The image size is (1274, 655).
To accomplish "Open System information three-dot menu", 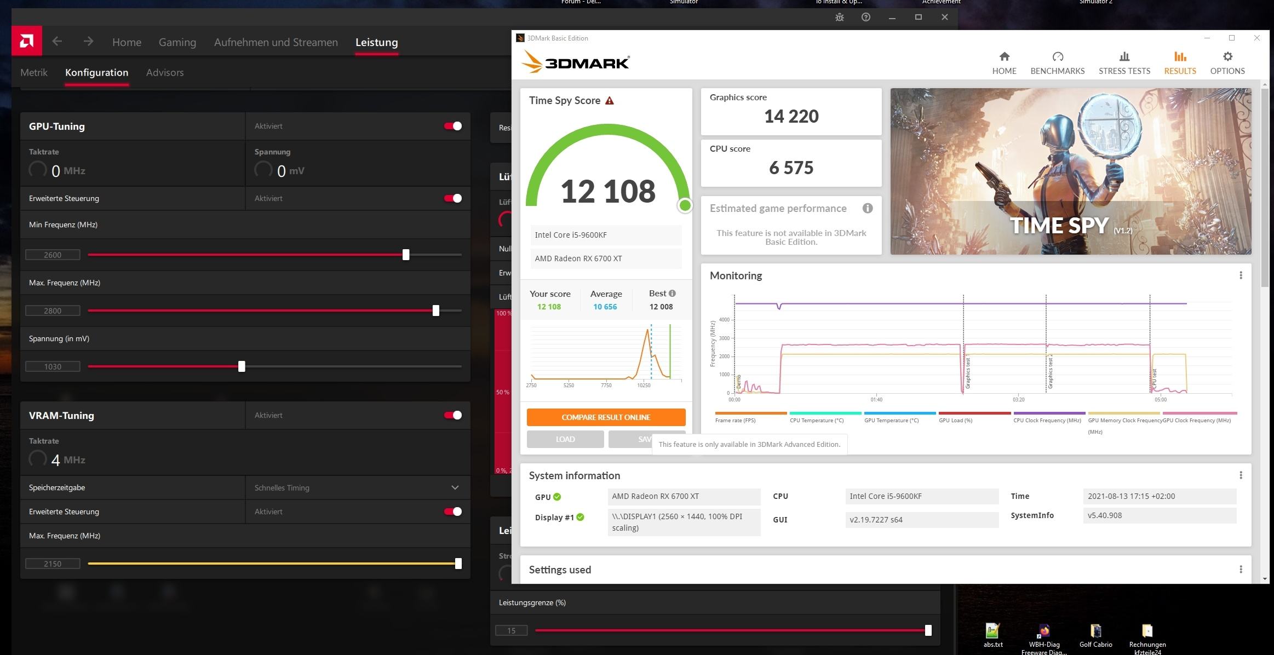I will (1241, 475).
